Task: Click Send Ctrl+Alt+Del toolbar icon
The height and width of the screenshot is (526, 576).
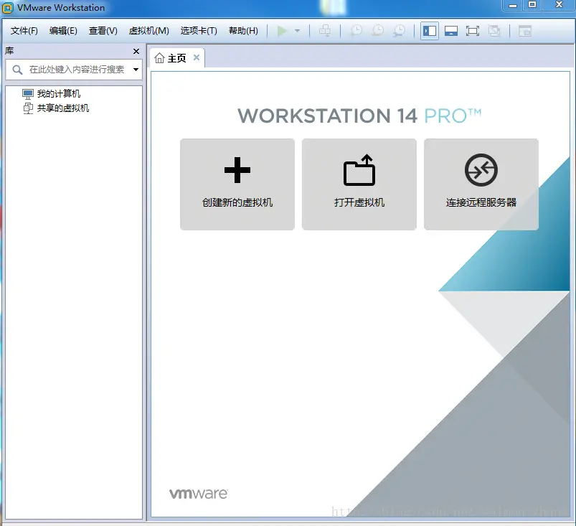Action: (x=325, y=31)
